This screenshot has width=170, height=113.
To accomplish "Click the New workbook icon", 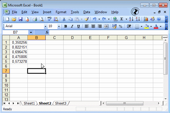I will click(x=8, y=19).
